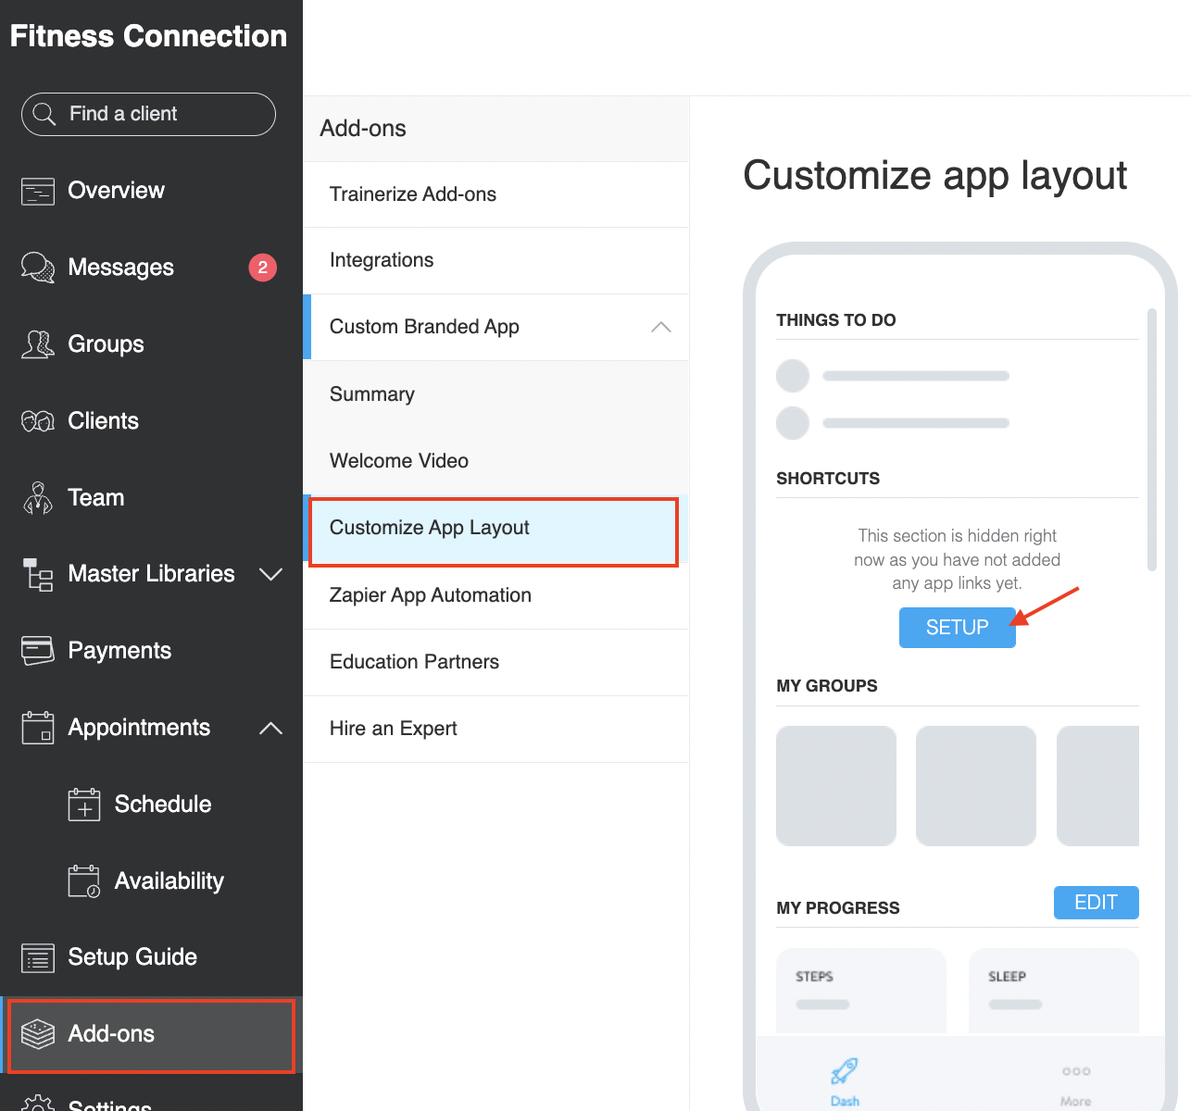Click the Clients faces icon
The width and height of the screenshot is (1191, 1111).
pos(38,421)
